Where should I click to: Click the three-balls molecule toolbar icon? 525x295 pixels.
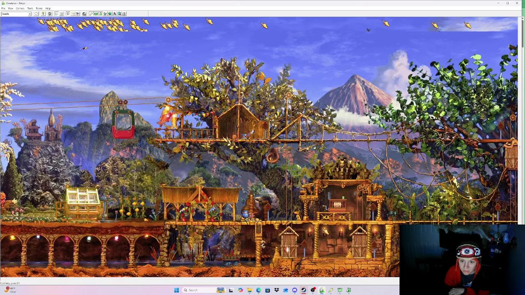tap(114, 14)
